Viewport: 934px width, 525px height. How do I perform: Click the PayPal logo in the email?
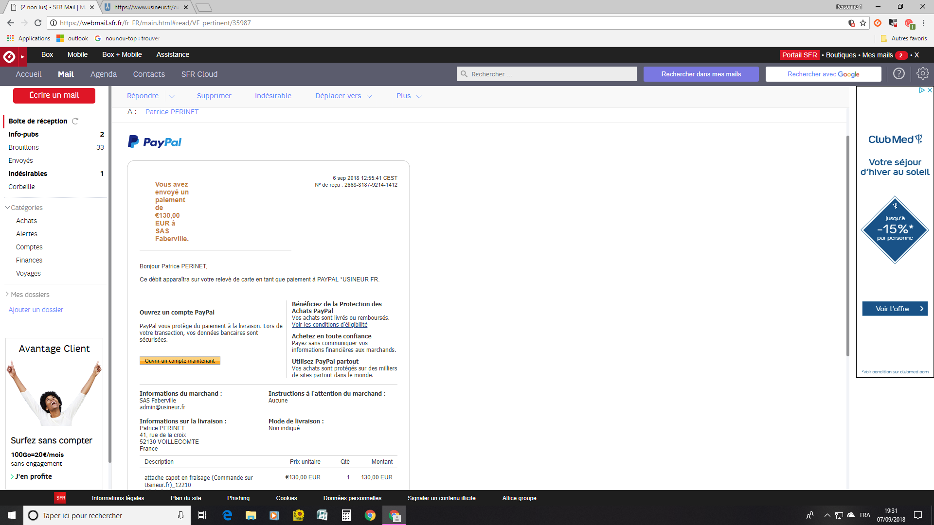tap(155, 142)
